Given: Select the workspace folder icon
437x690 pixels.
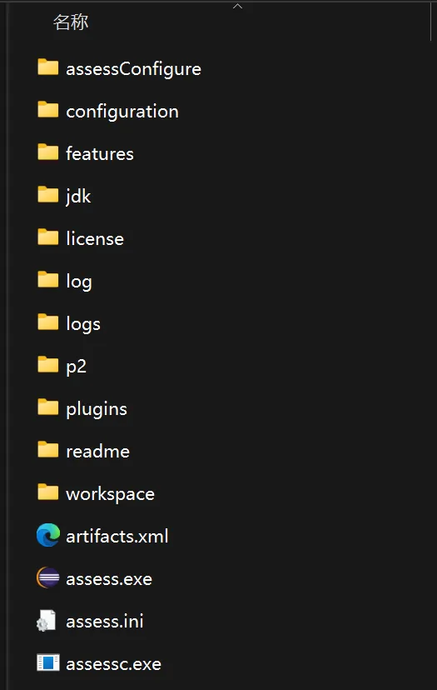Looking at the screenshot, I should (x=48, y=492).
